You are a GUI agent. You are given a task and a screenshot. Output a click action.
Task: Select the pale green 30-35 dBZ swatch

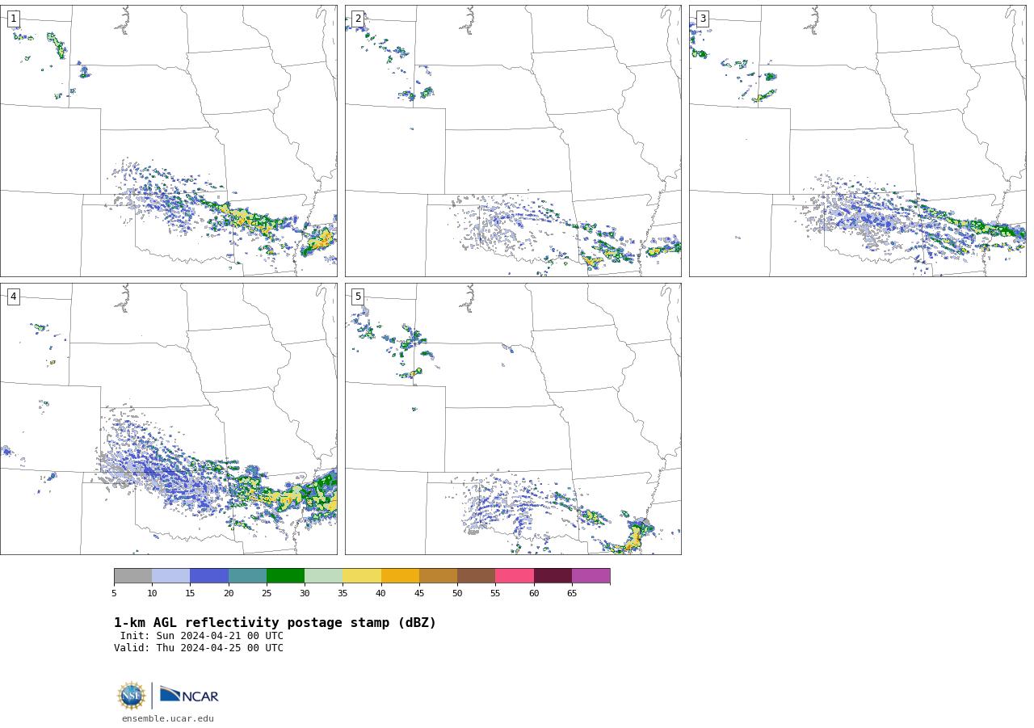[324, 576]
